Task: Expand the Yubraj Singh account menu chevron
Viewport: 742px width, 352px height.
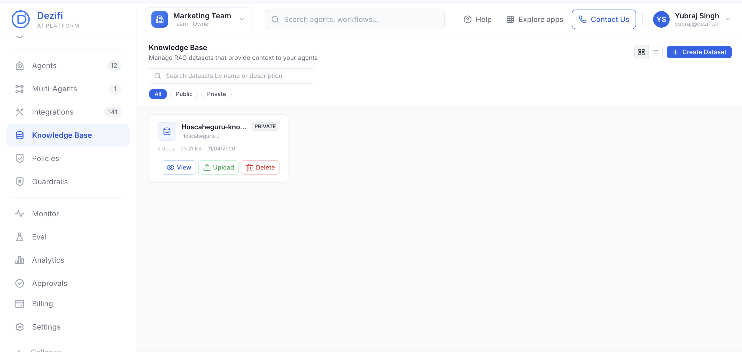Action: pos(728,20)
